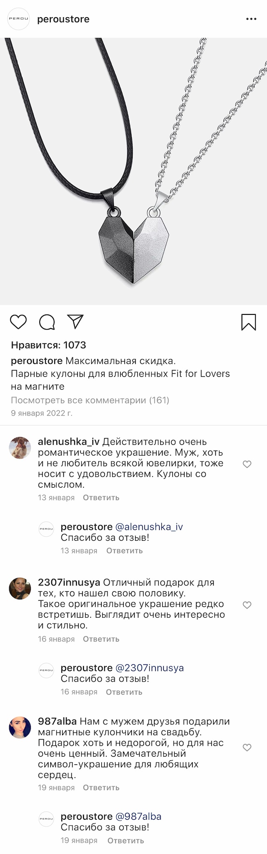
Task: Share the post with the paper plane icon
Action: click(x=76, y=322)
